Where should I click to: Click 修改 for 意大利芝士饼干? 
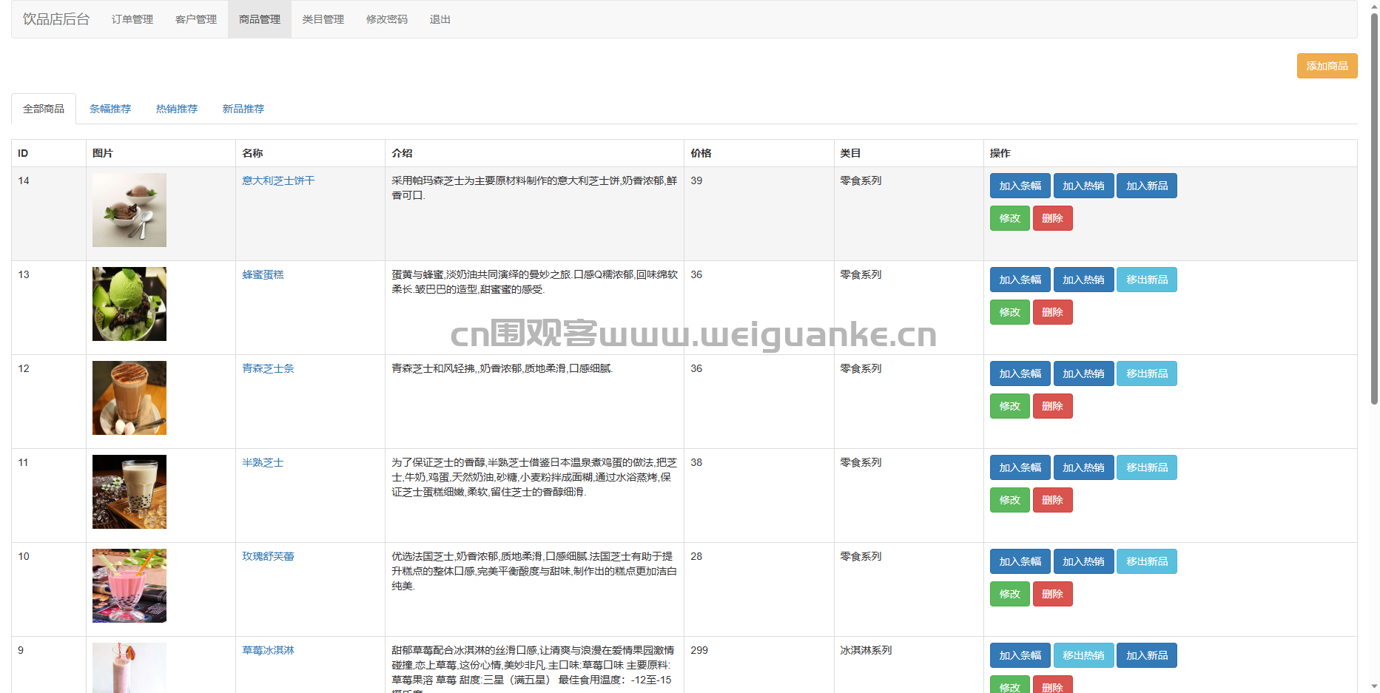(1009, 218)
